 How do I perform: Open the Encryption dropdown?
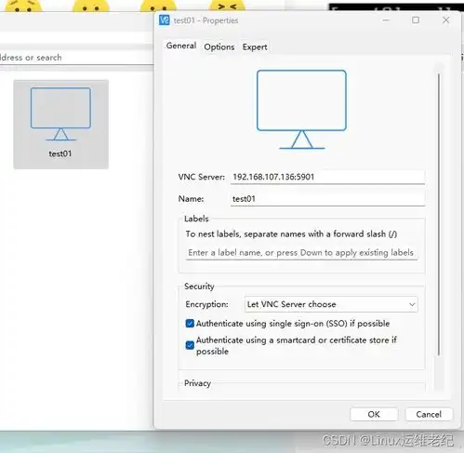pos(331,304)
